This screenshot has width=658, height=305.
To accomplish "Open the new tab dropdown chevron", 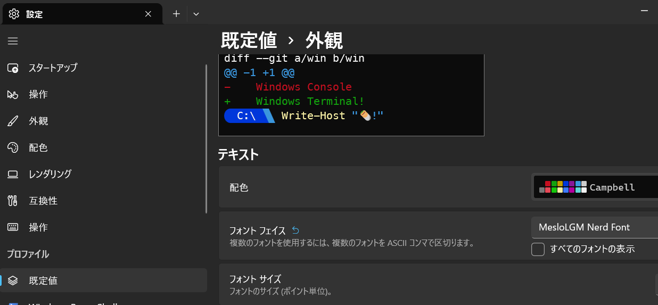I will pyautogui.click(x=196, y=14).
